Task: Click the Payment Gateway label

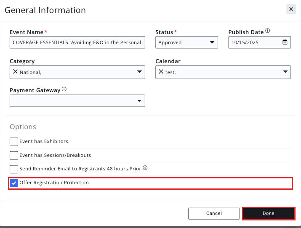Action: pyautogui.click(x=35, y=90)
